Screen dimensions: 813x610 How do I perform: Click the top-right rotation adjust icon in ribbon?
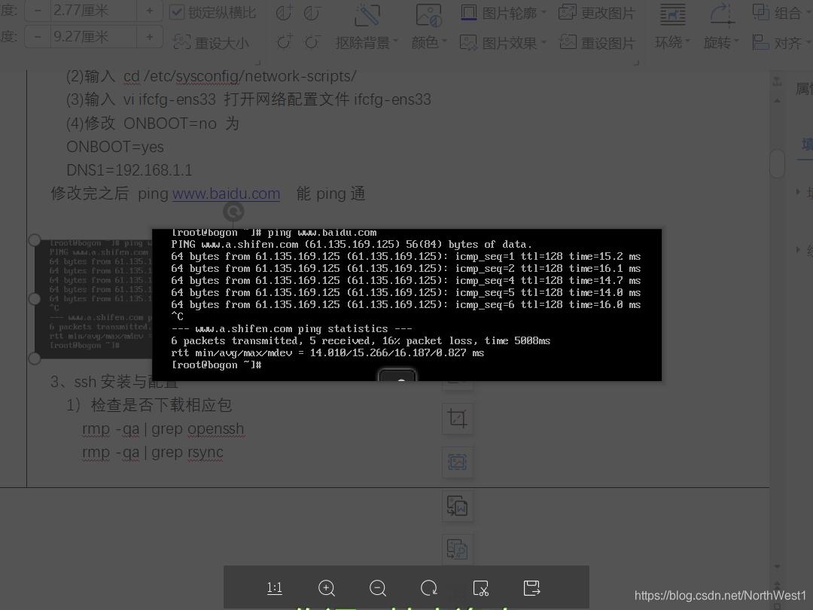click(x=312, y=13)
